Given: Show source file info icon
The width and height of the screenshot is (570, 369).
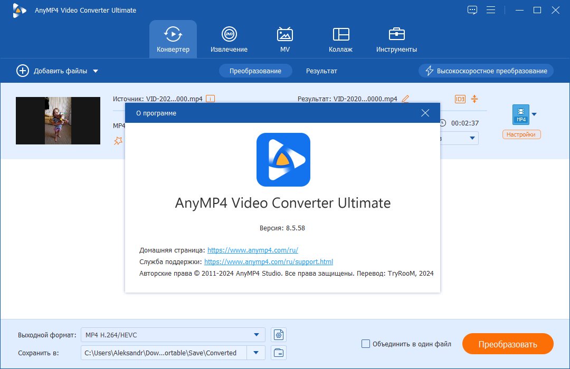Looking at the screenshot, I should click(x=210, y=99).
